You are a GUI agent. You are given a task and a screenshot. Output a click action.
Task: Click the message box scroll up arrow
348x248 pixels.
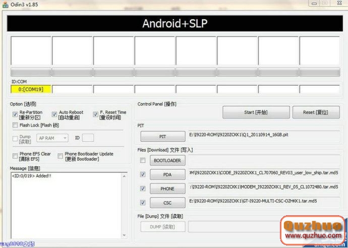[124, 176]
